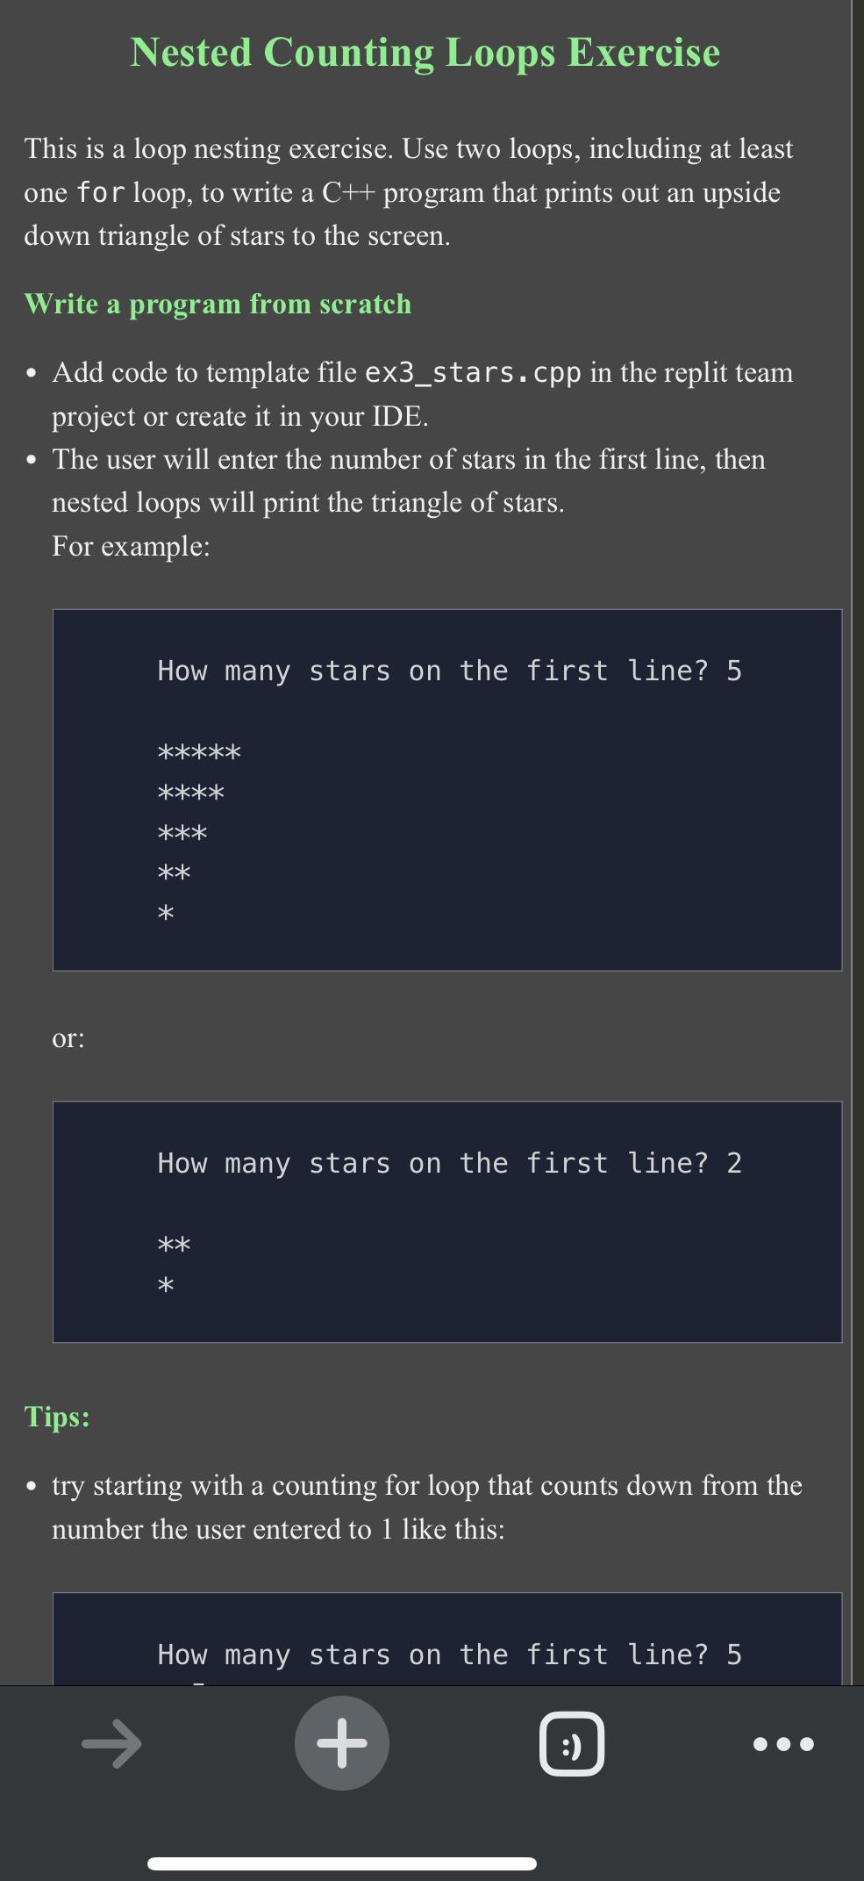Tap the plus button in the bottom toolbar
This screenshot has width=864, height=1881.
(342, 1743)
